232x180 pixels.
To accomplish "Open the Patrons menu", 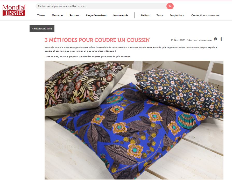I will (x=74, y=15).
